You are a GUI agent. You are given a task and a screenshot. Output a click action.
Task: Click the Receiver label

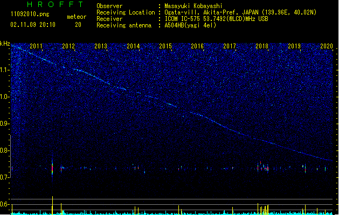click(109, 19)
